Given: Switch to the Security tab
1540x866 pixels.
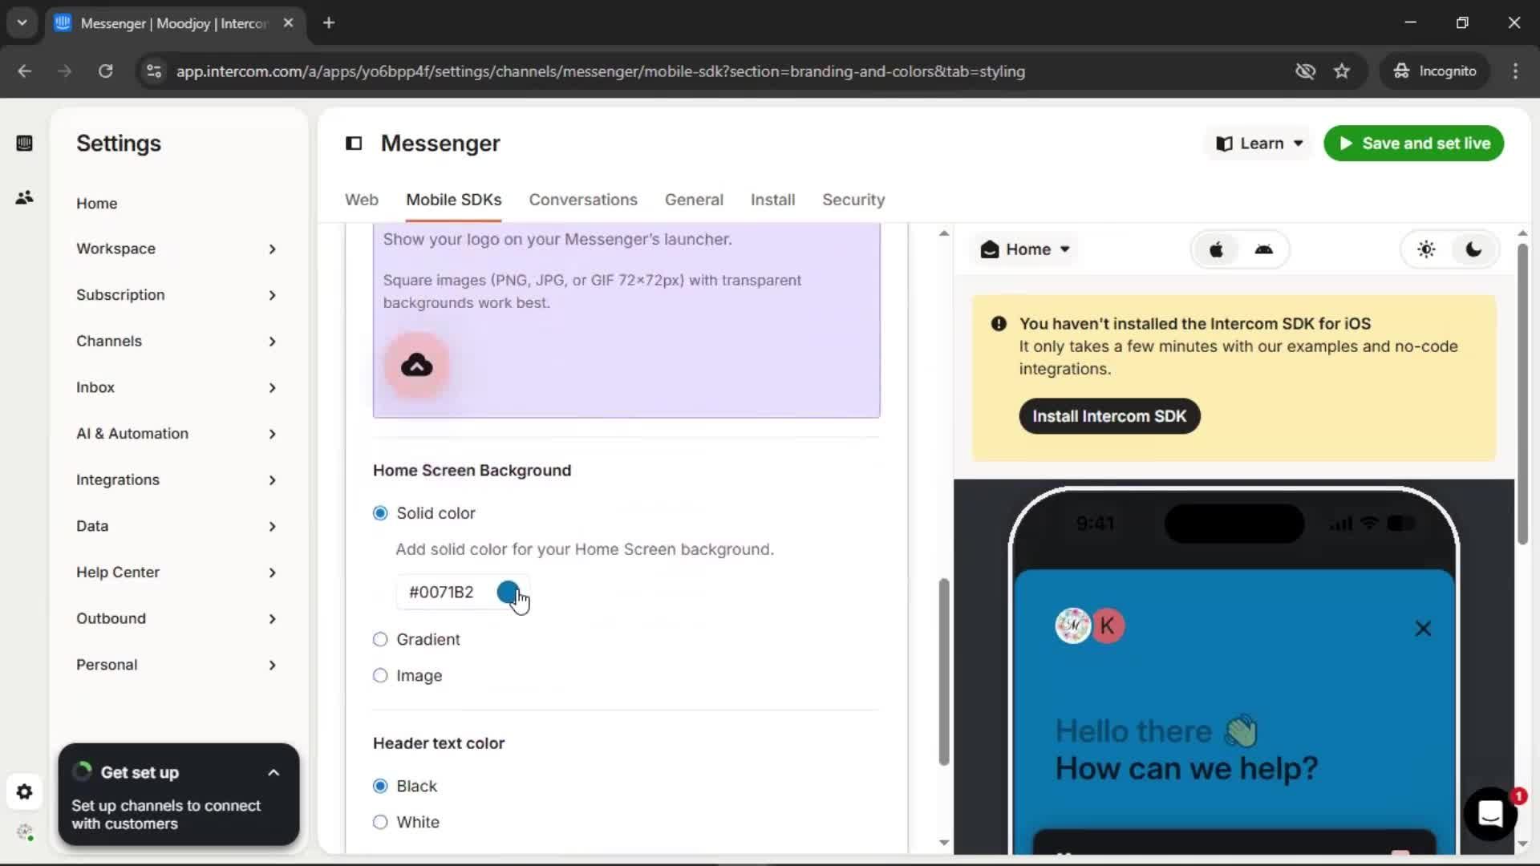Looking at the screenshot, I should (853, 200).
